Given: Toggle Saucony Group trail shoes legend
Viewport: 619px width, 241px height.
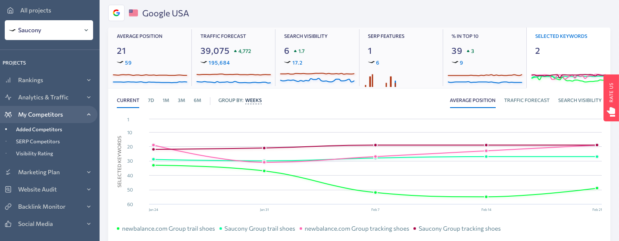Looking at the screenshot, I should coord(257,229).
